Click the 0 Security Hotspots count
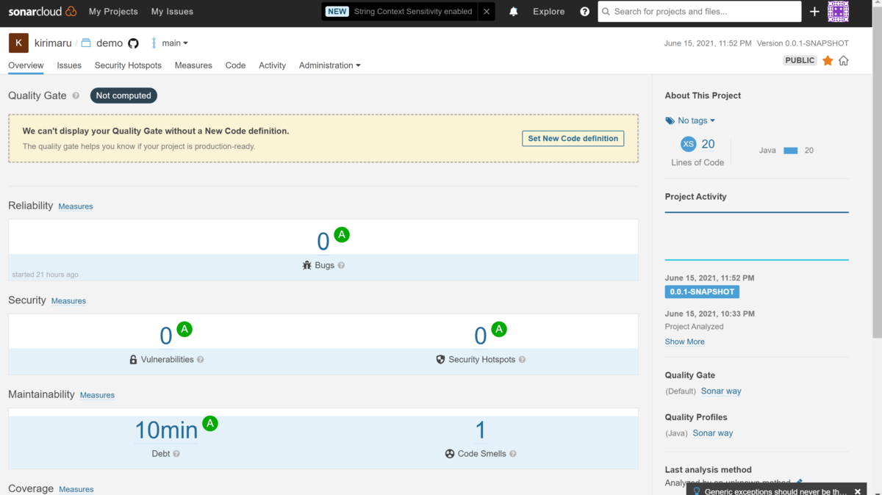882x495 pixels. tap(481, 336)
